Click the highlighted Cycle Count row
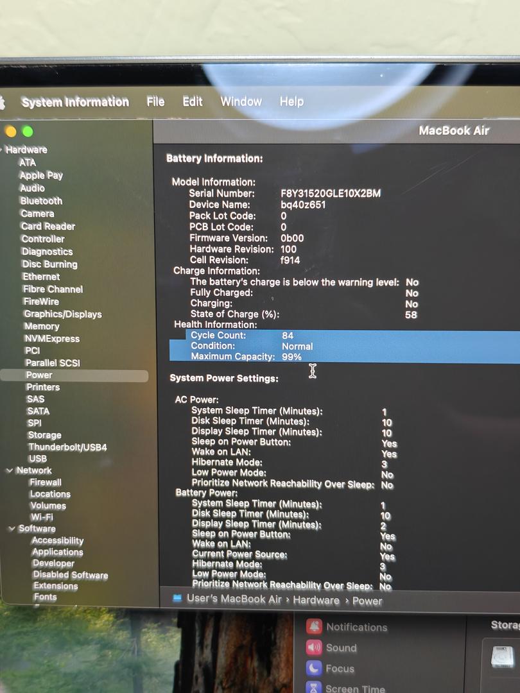 pos(353,336)
